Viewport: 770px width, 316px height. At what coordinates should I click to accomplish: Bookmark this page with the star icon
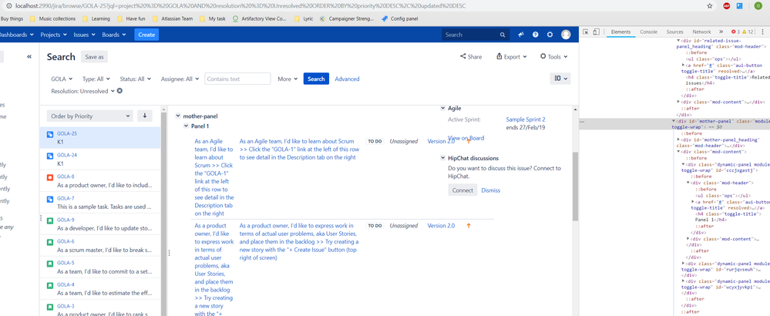click(710, 6)
